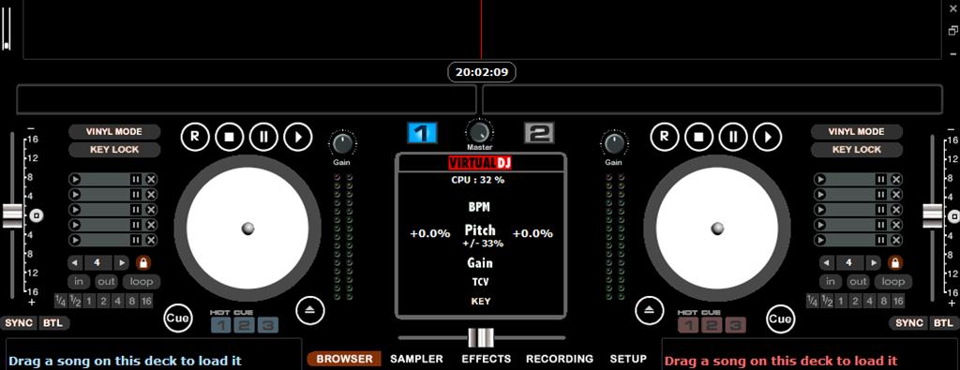
Task: Select 8 beat loop on right deck
Action: pyautogui.click(x=883, y=301)
